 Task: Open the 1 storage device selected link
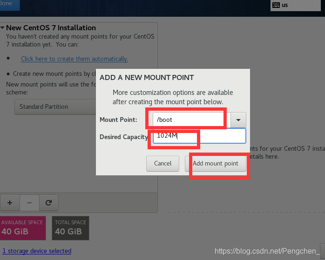37,251
